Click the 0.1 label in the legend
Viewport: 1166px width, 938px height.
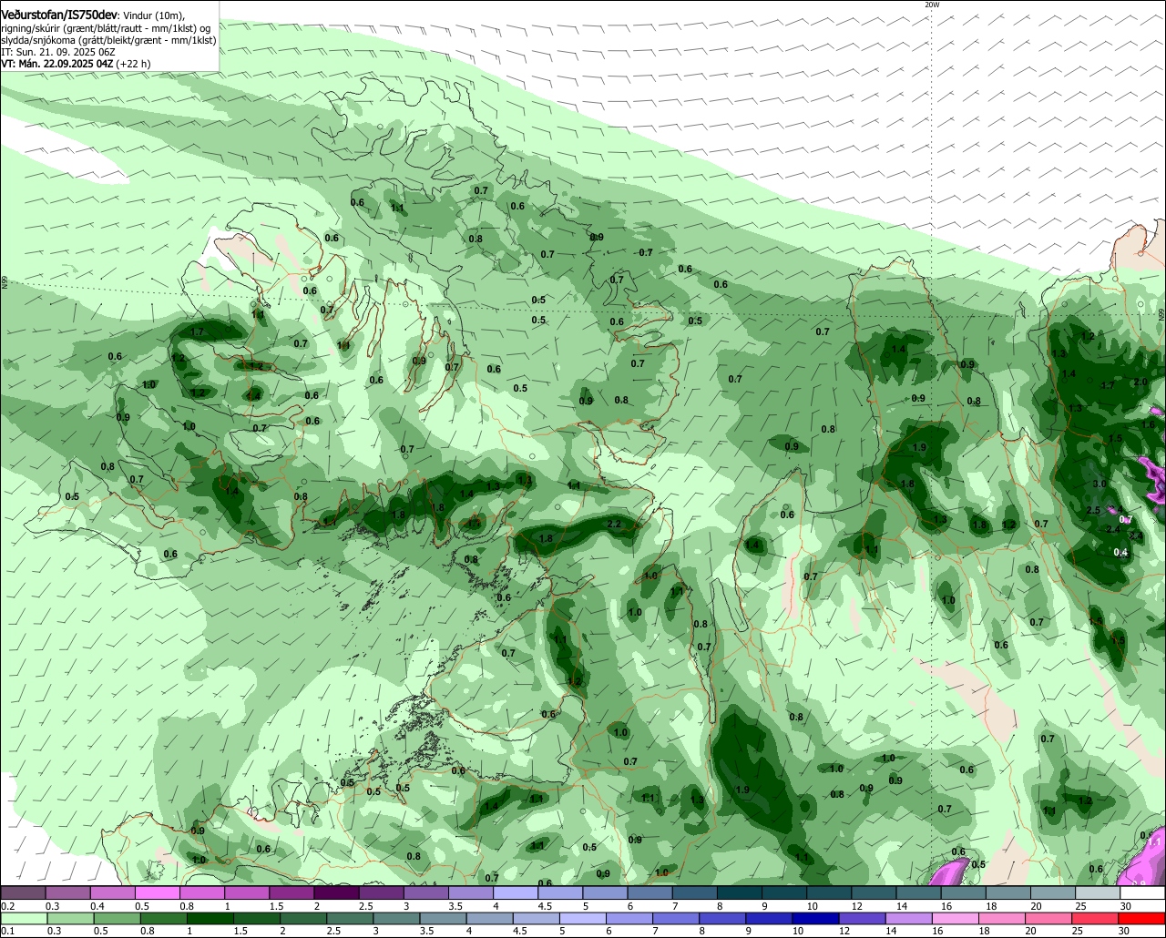point(8,931)
